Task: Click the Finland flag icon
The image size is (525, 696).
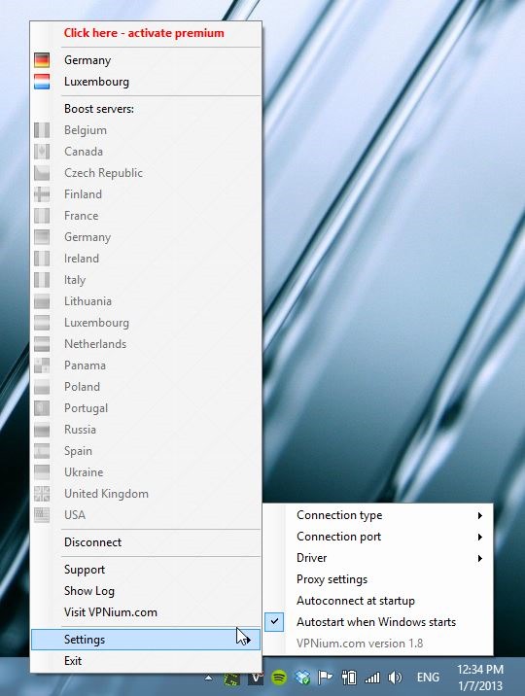Action: coord(42,194)
